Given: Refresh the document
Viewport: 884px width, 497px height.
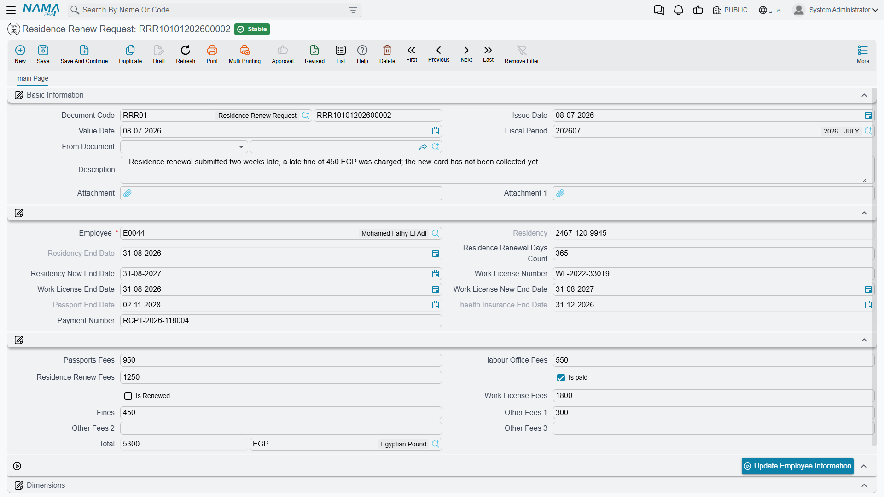Looking at the screenshot, I should tap(186, 54).
